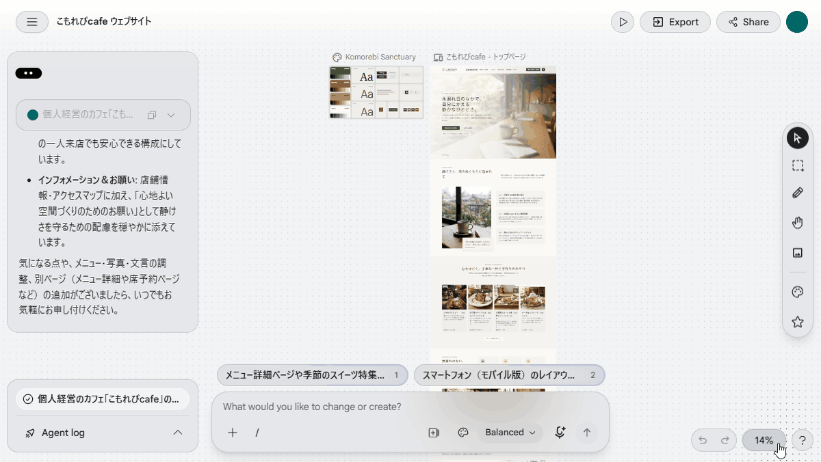Click the plus add attachment icon
Image resolution: width=821 pixels, height=462 pixels.
tap(233, 433)
